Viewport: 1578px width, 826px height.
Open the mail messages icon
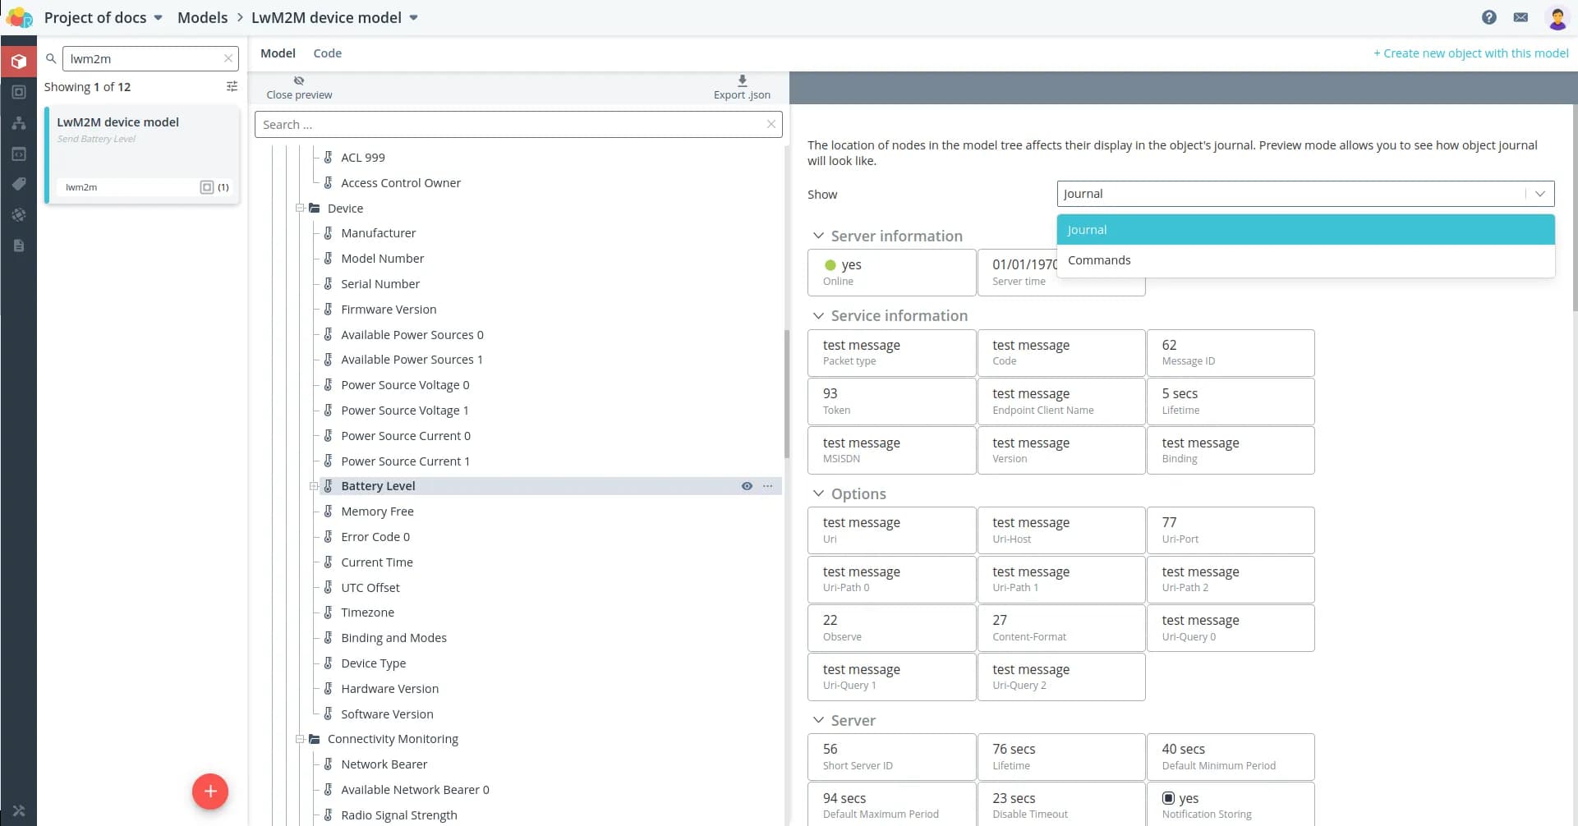[x=1520, y=17]
